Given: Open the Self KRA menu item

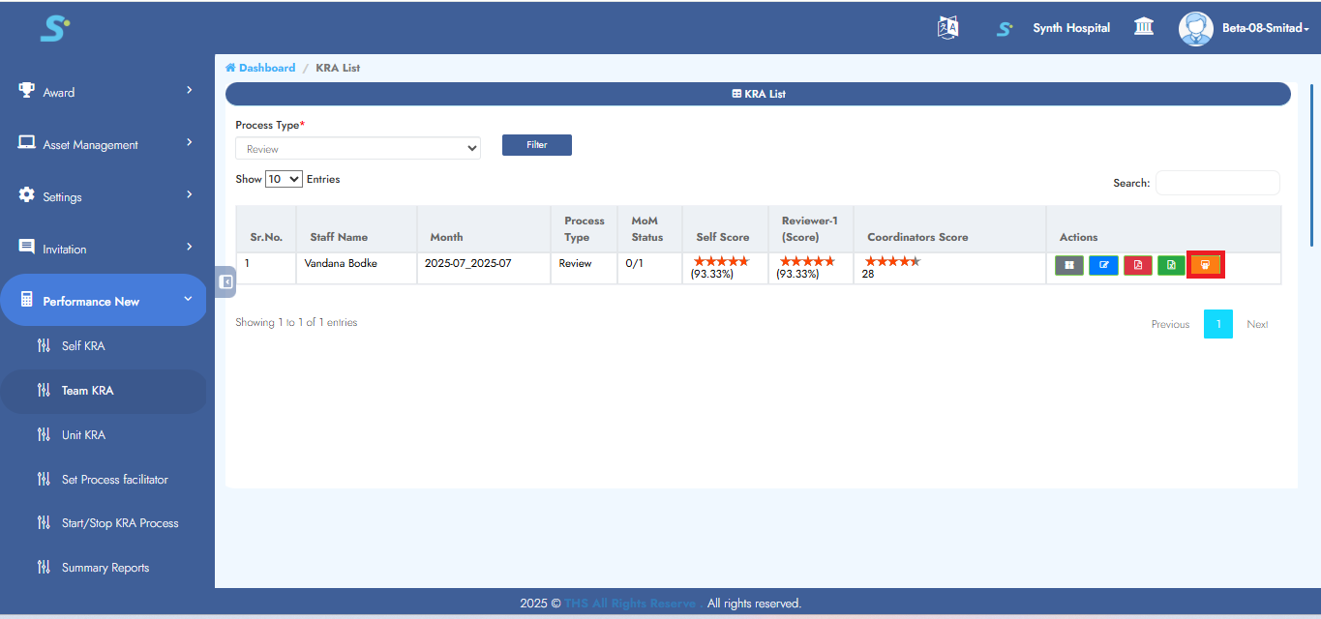Looking at the screenshot, I should (83, 346).
